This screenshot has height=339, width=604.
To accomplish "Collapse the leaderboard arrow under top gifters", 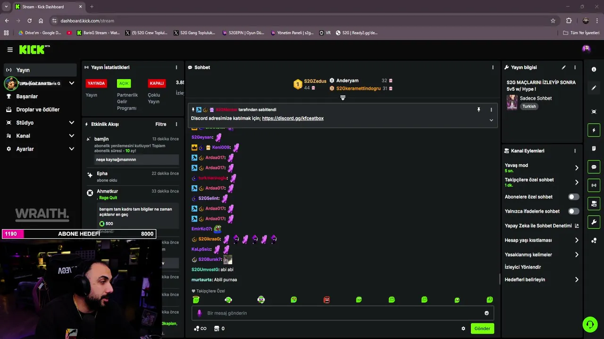I will pos(343,98).
